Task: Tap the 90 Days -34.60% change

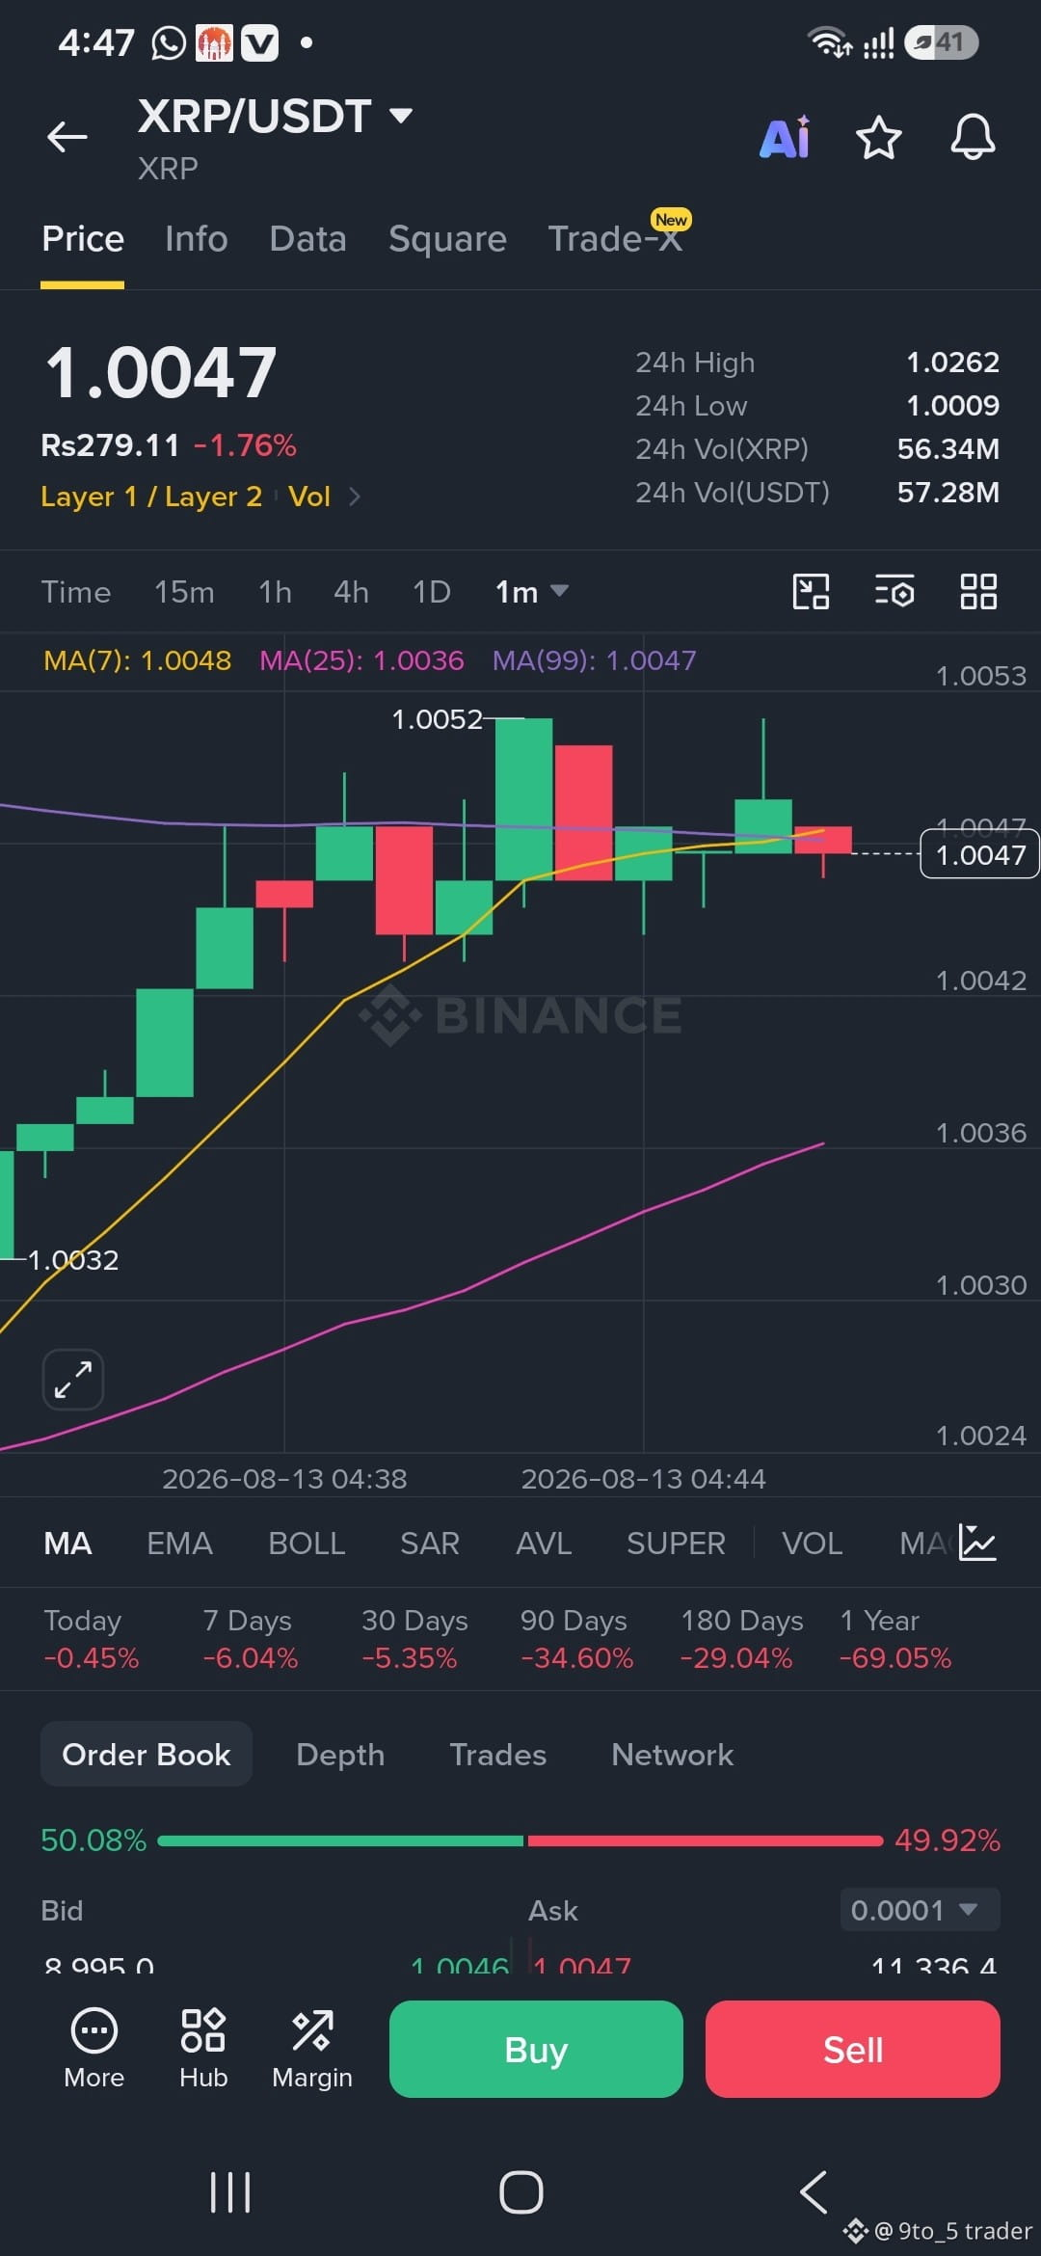Action: (x=576, y=1639)
